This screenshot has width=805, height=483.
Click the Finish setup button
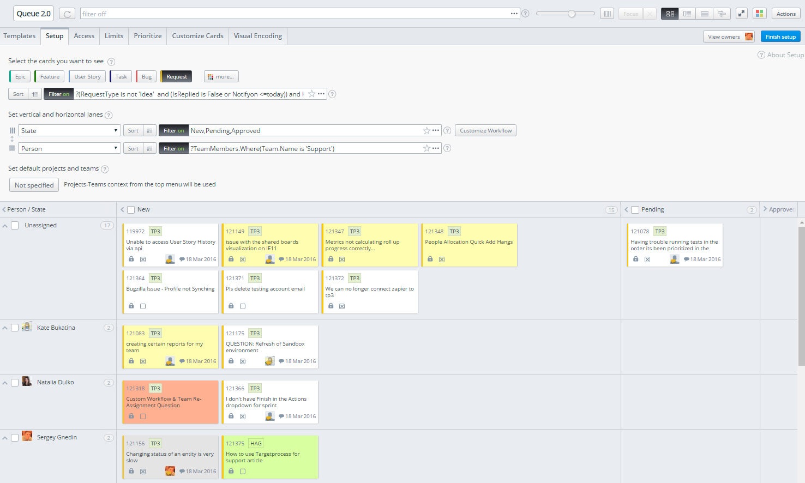[780, 37]
